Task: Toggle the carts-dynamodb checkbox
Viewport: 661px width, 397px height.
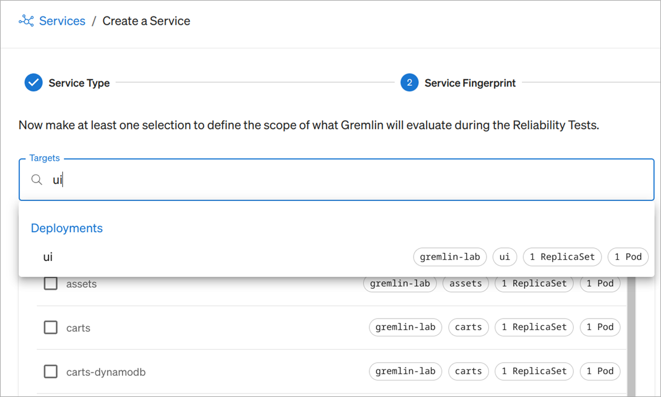Action: point(51,372)
